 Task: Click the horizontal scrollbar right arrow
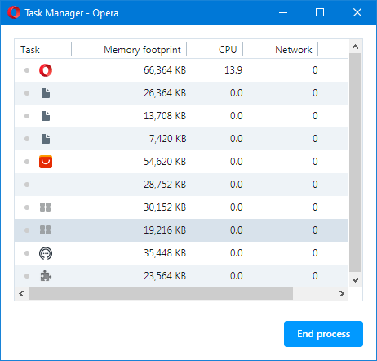[x=342, y=294]
